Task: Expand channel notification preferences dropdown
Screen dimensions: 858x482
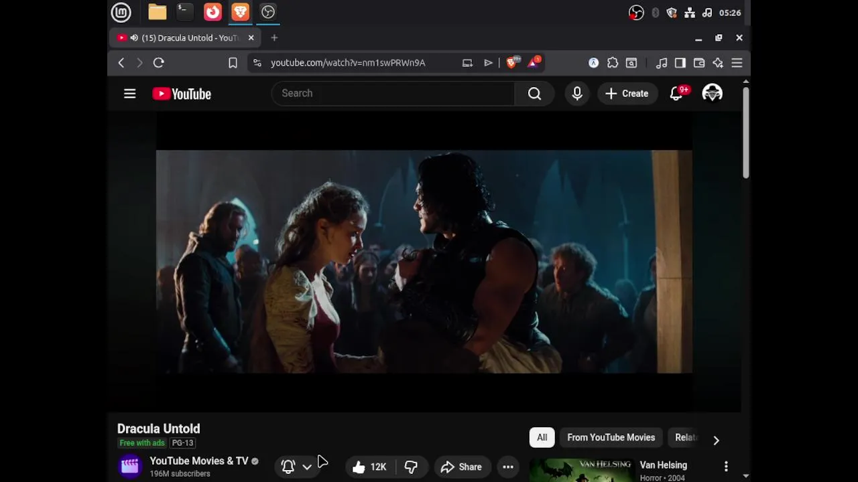Action: click(x=306, y=467)
